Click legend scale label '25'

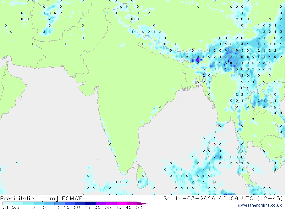(x=87, y=207)
